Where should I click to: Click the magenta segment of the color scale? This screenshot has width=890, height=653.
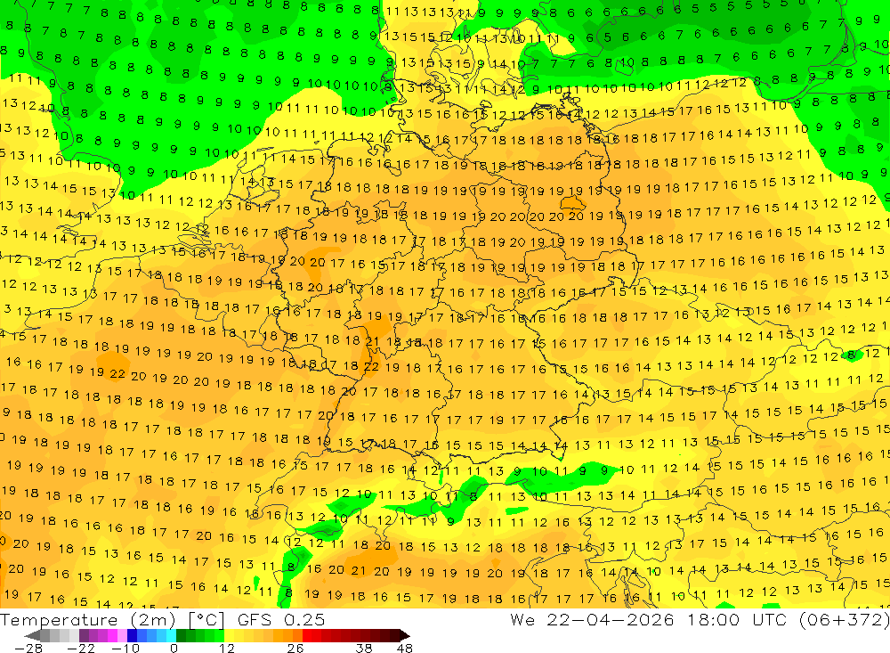pyautogui.click(x=112, y=635)
